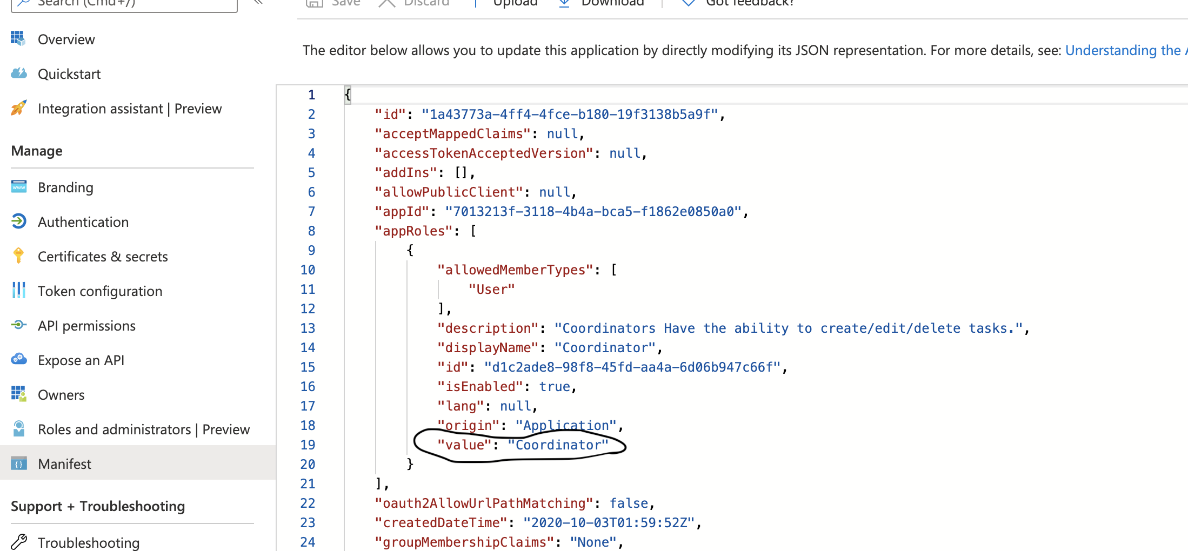Open the Overview page

tap(66, 39)
